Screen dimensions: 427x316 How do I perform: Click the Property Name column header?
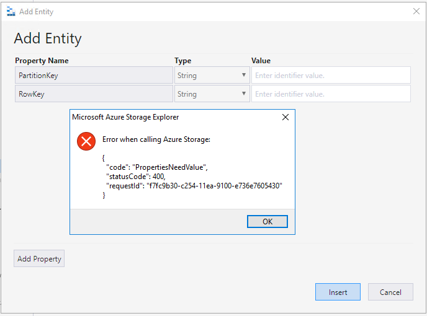click(42, 61)
